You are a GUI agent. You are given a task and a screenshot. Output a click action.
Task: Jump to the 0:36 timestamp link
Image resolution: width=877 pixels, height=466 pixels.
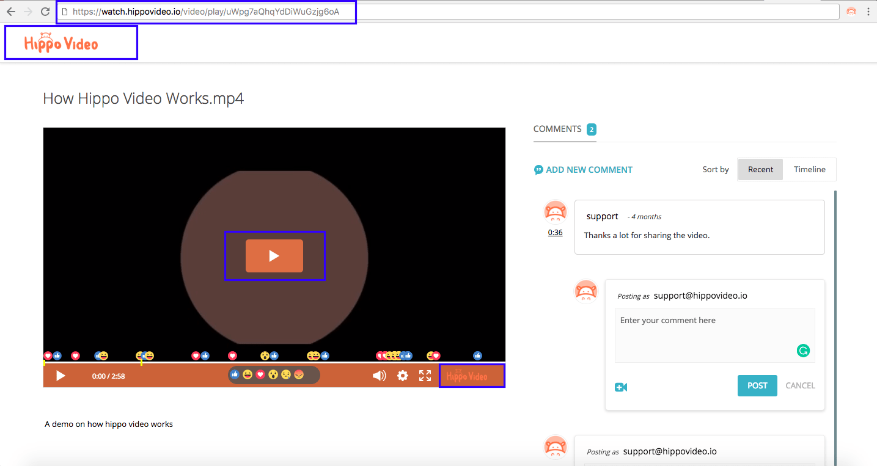(555, 232)
